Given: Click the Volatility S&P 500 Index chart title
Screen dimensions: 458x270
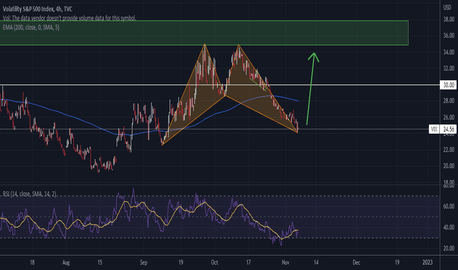Looking at the screenshot, I should click(37, 9).
